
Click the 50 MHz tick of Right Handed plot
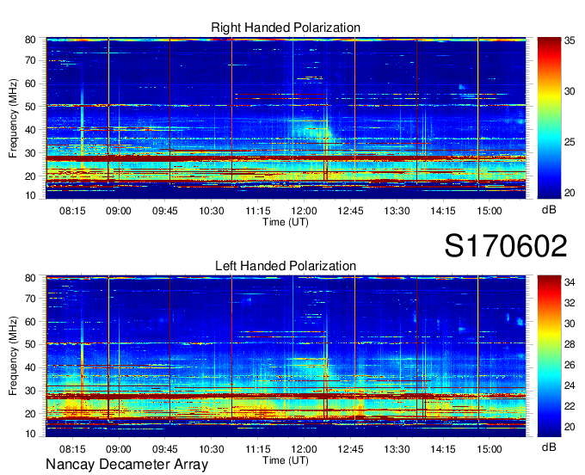pos(30,107)
